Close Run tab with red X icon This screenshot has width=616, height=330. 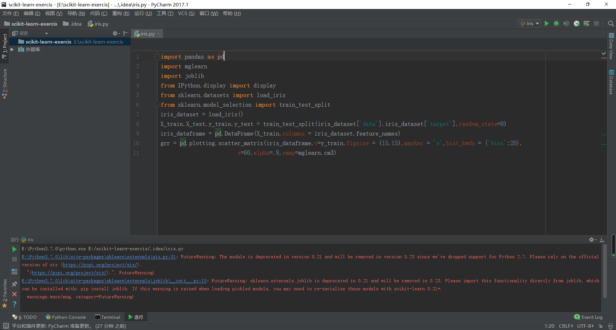tap(14, 294)
